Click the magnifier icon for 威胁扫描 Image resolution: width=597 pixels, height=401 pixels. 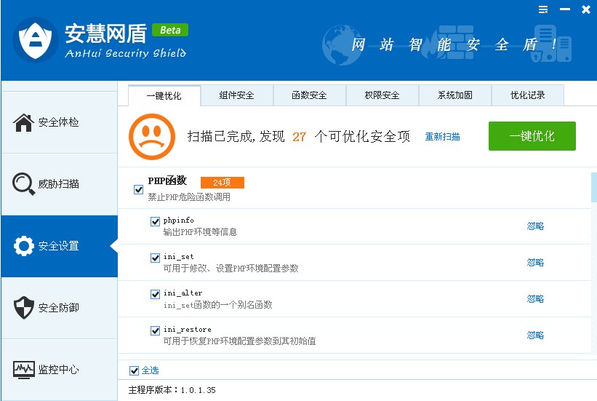point(23,183)
